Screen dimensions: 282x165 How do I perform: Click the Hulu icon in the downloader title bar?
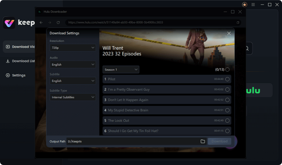(x=39, y=12)
